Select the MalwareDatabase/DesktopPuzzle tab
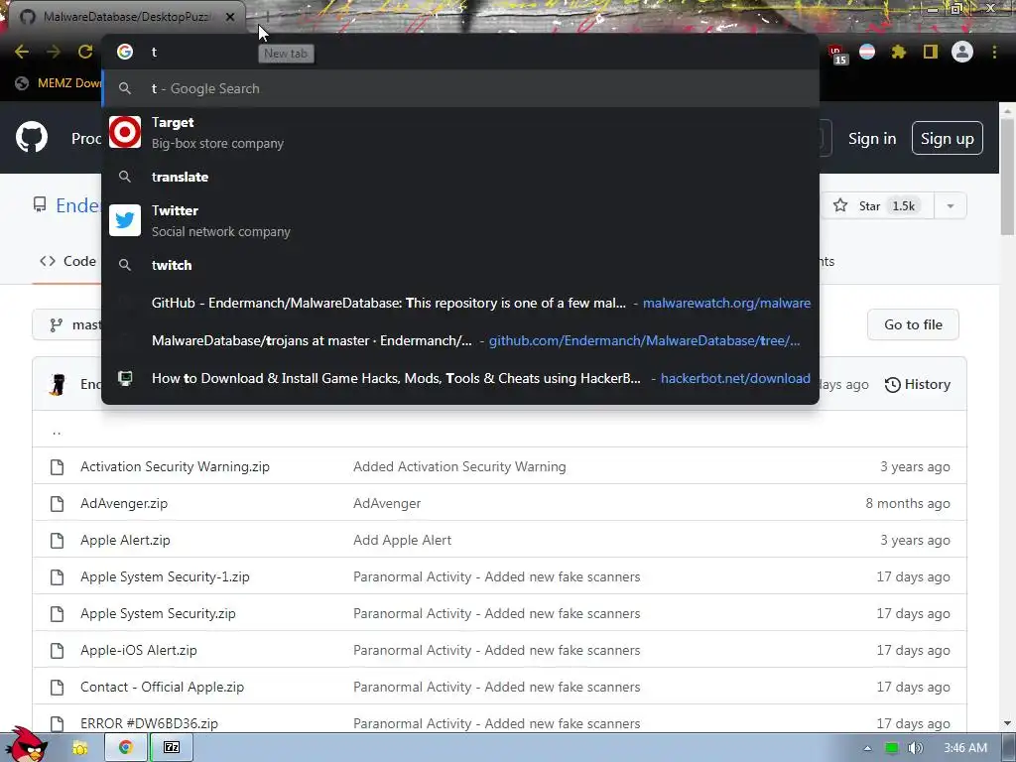Screen dimensions: 1016x762 point(126,17)
